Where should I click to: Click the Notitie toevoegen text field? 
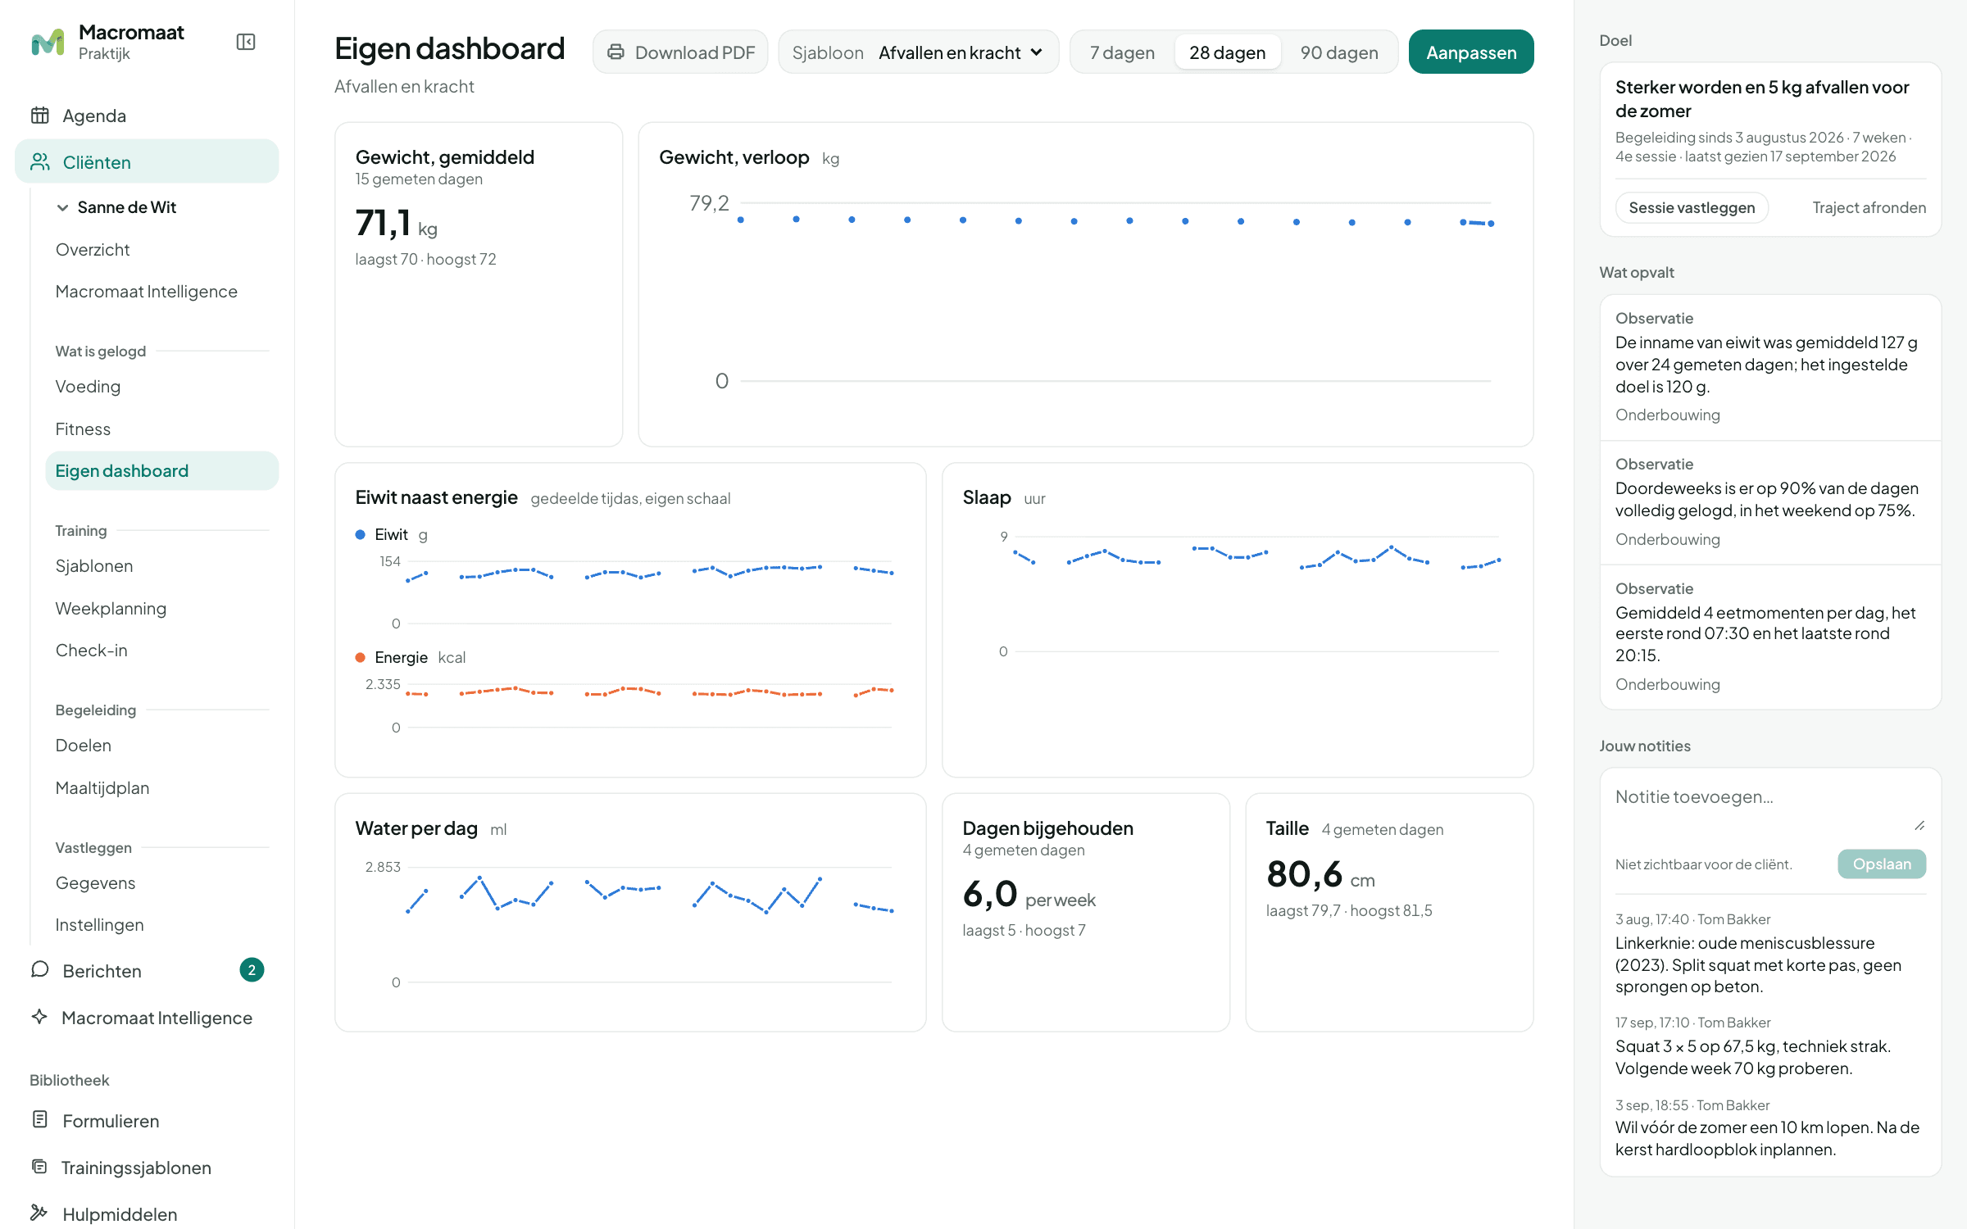coord(1770,806)
